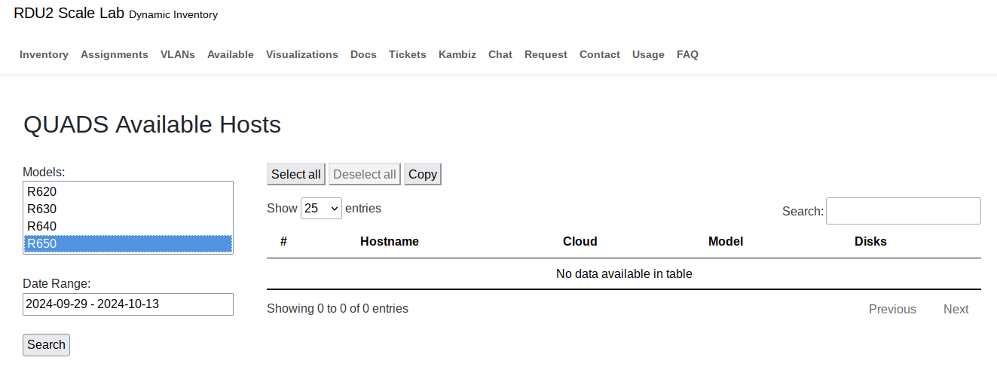Screen dimensions: 997x391
Task: Select R620 in the Models list
Action: (x=42, y=191)
